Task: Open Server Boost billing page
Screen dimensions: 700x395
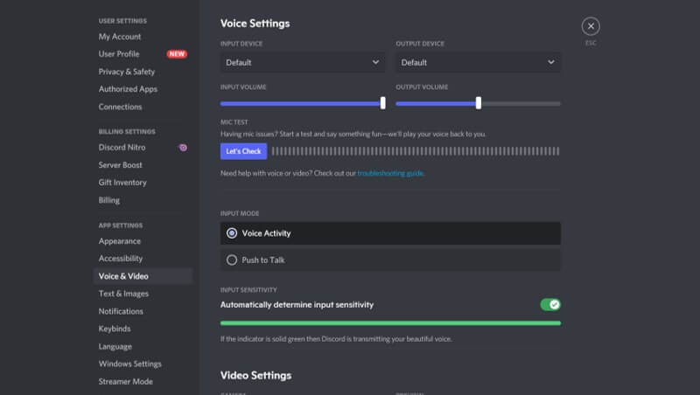Action: 121,165
